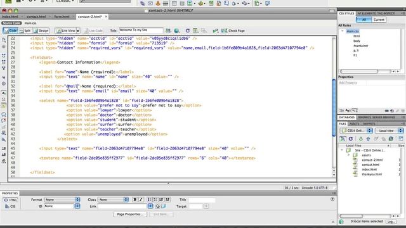The height and width of the screenshot is (228, 406).
Task: Click Show List View Az icon
Action: coord(348,111)
